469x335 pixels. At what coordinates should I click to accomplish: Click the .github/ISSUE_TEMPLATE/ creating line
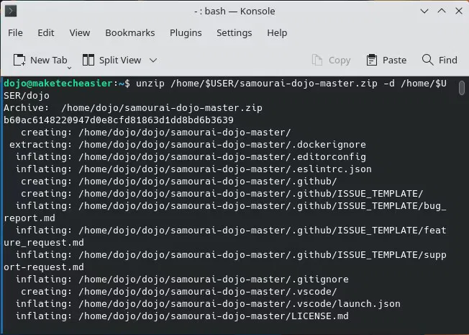(222, 194)
